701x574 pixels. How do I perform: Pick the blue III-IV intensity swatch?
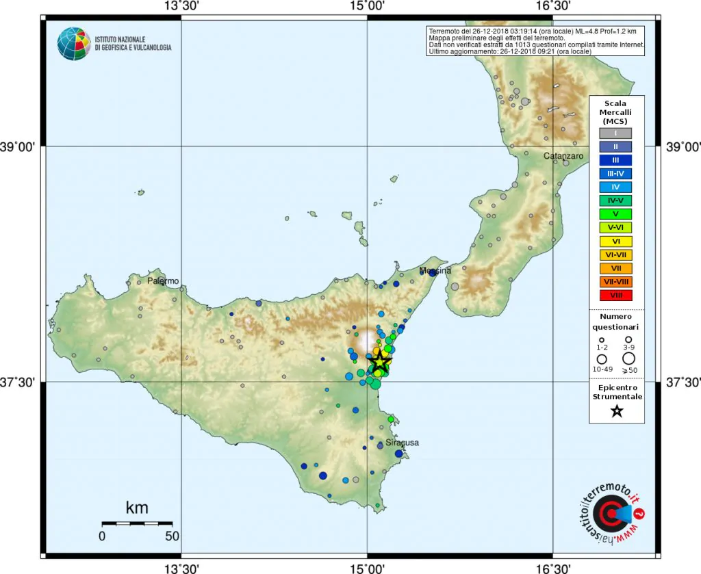coord(617,173)
